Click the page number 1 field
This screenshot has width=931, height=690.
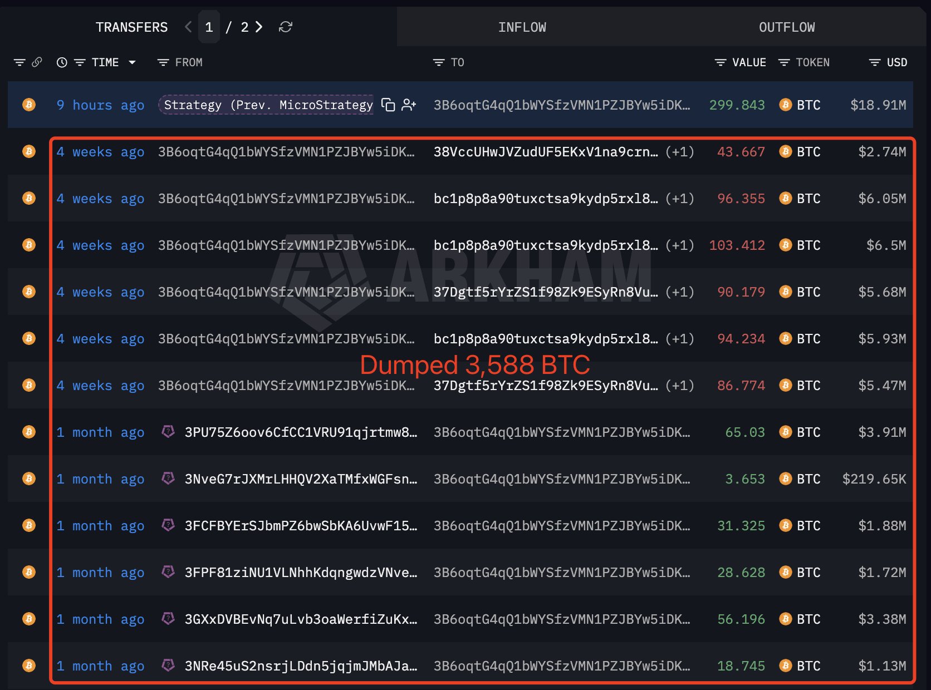pyautogui.click(x=209, y=27)
